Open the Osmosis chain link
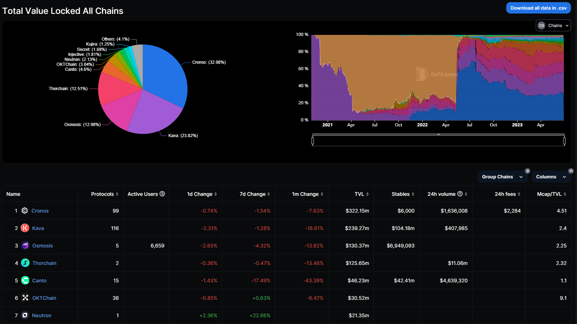 [42, 246]
